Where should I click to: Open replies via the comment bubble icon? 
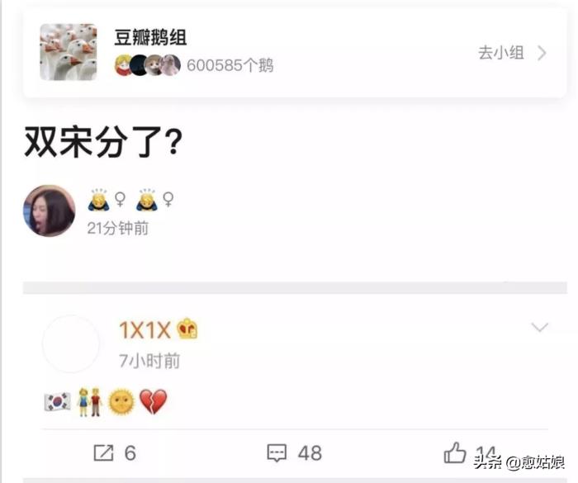tap(277, 453)
